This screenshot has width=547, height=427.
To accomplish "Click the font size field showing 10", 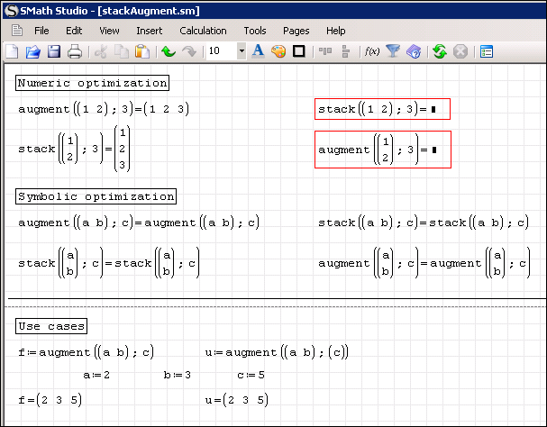I will pyautogui.click(x=220, y=52).
